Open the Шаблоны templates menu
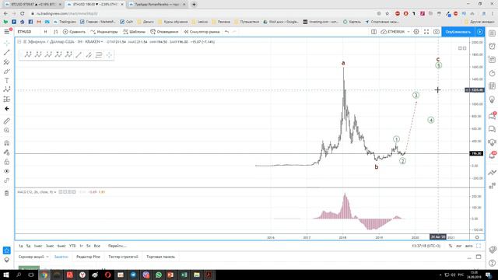 coord(134,32)
